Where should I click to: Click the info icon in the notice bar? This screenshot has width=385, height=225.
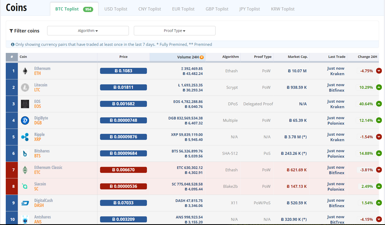pos(13,45)
